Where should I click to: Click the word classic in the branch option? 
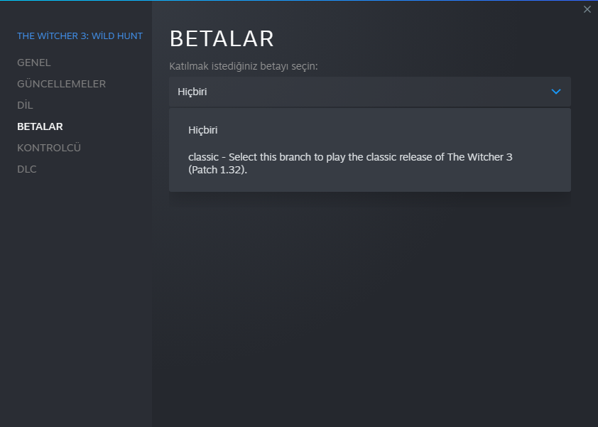tap(204, 157)
